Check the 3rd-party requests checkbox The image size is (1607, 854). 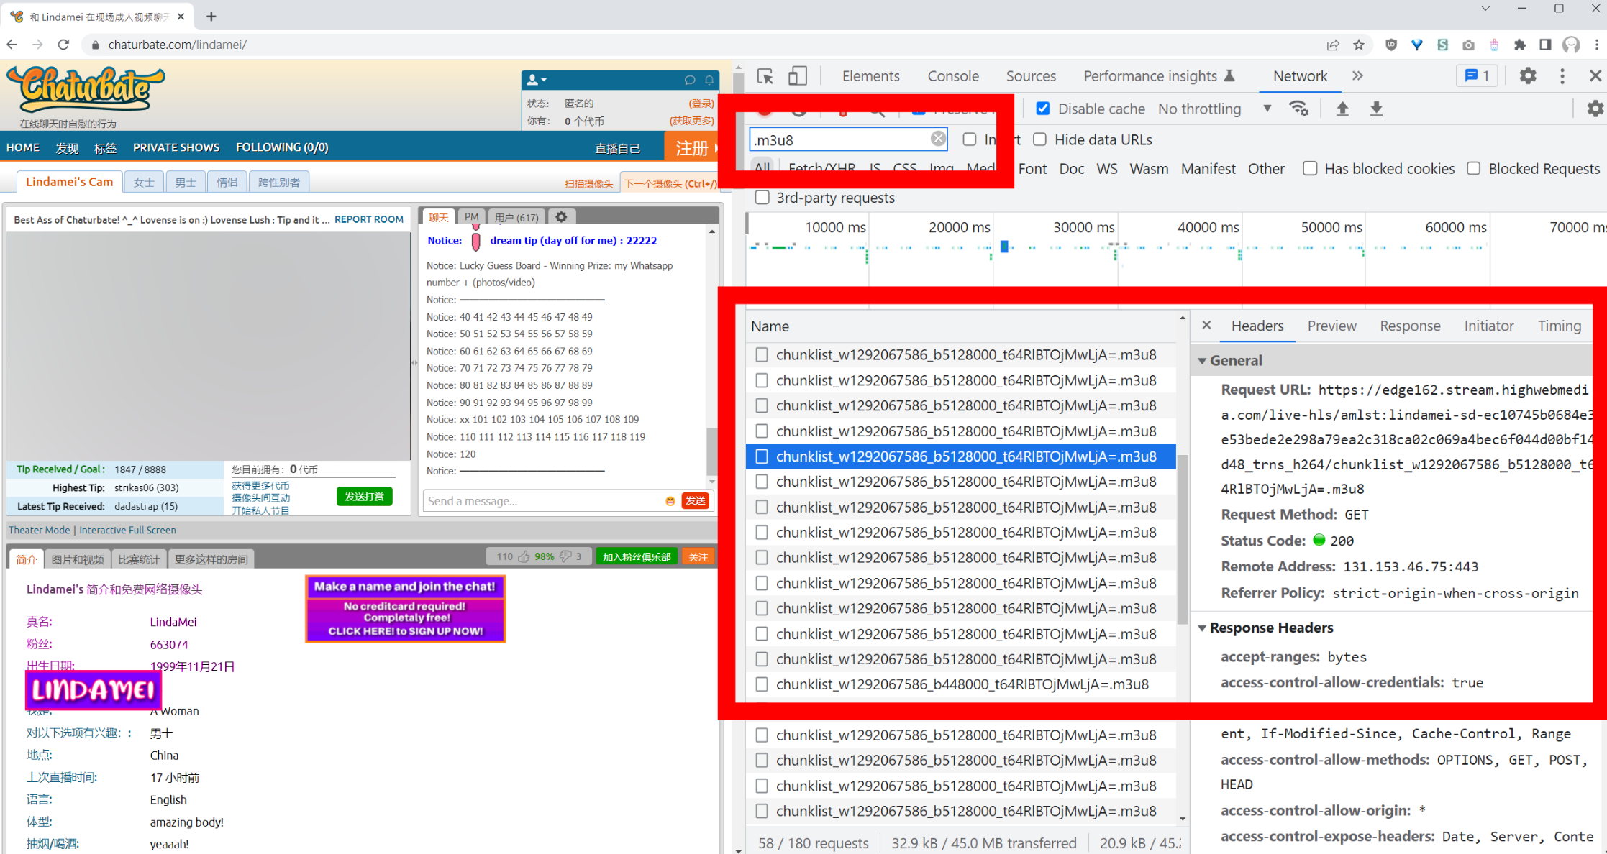coord(762,198)
